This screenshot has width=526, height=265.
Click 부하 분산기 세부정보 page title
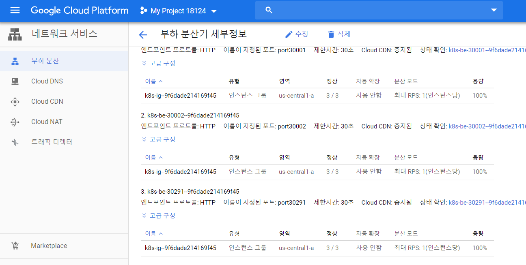pos(203,34)
